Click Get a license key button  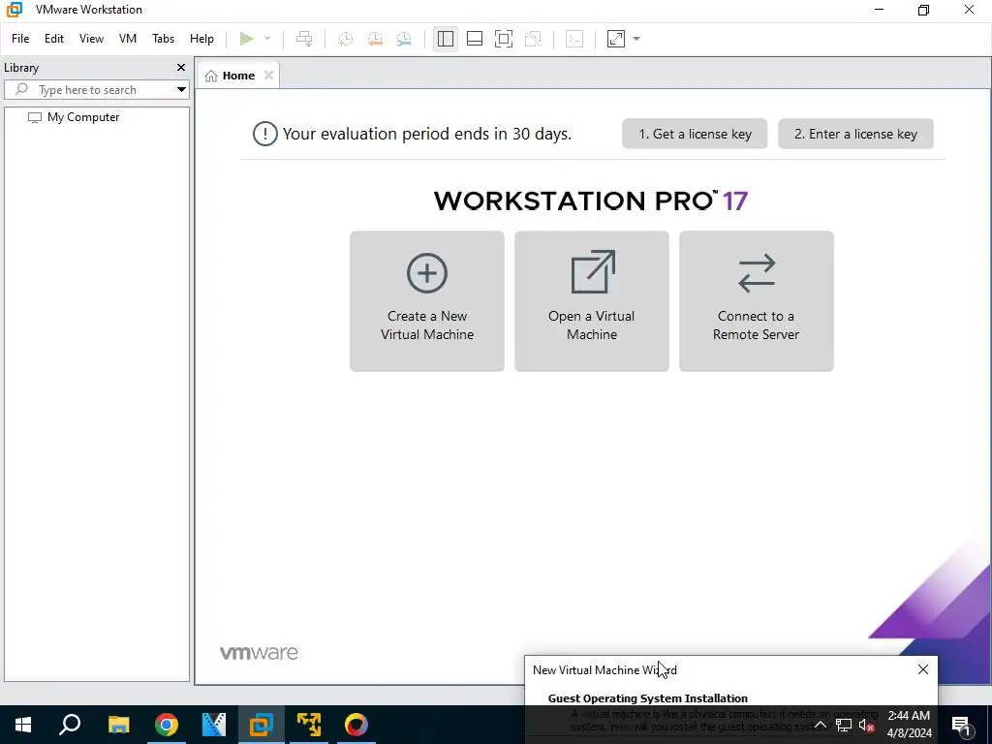(x=695, y=134)
